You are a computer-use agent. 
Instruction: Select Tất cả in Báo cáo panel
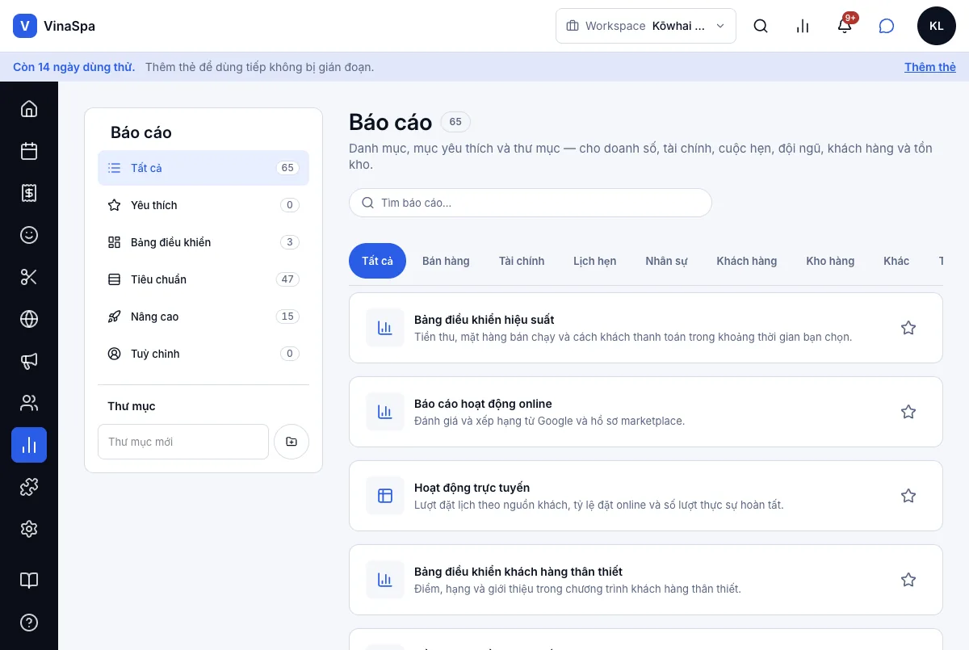click(203, 168)
